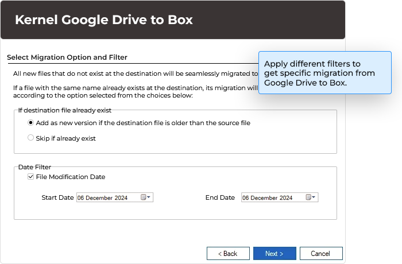Choose 'Skip if already exist' radio button

(30, 138)
